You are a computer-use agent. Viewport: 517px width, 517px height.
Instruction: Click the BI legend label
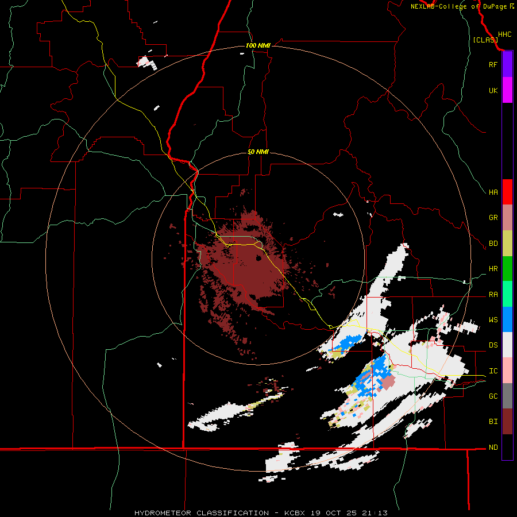click(493, 422)
